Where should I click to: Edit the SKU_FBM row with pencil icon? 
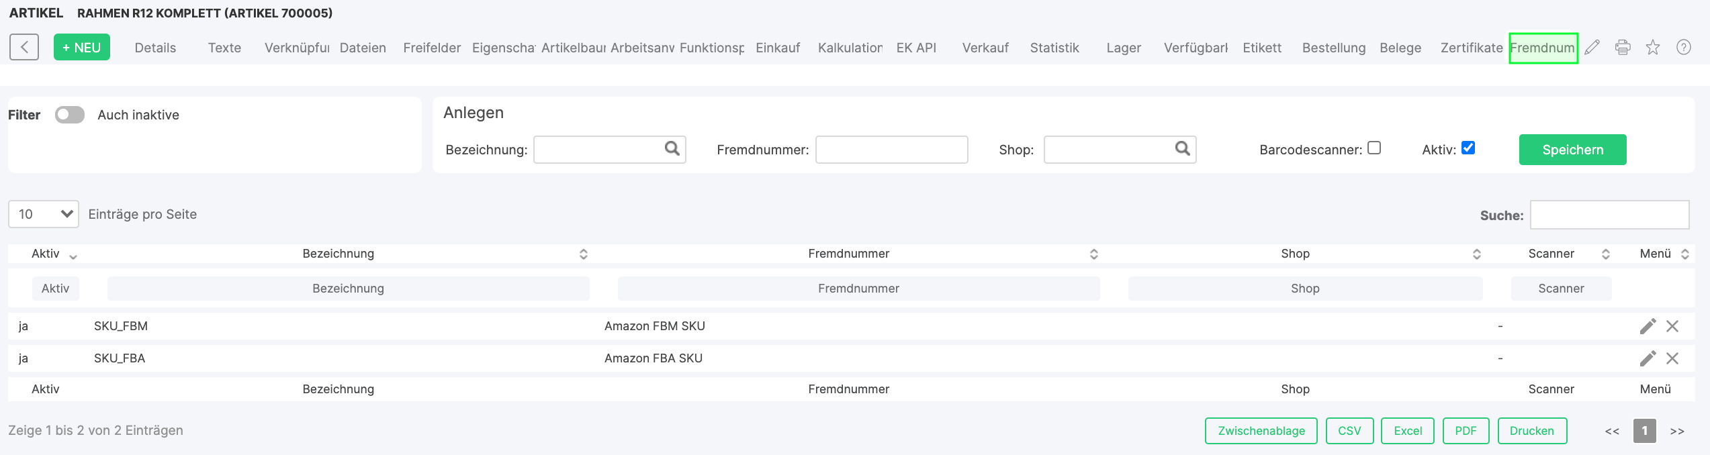1648,326
